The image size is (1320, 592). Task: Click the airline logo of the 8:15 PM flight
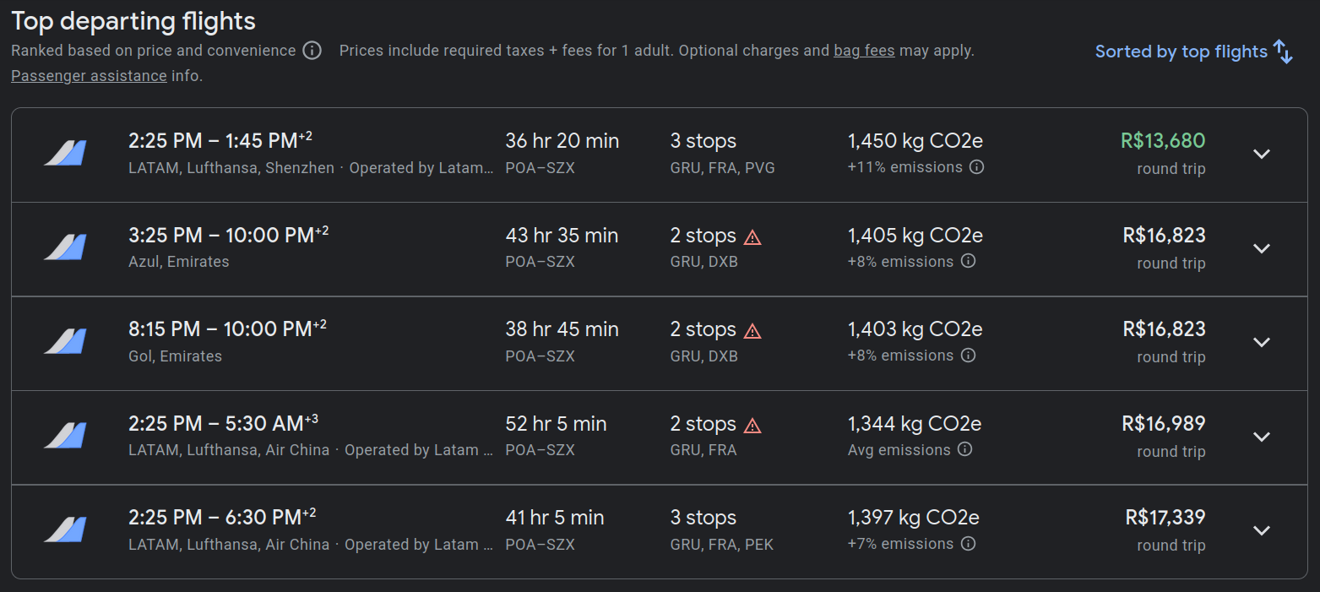(x=65, y=342)
